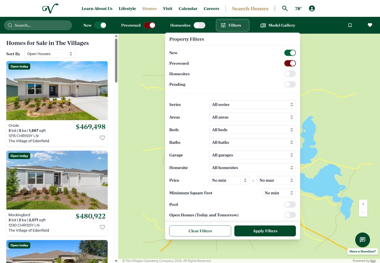Click the magnifier search icon in header
Viewport: 380px width, 263px height.
tap(285, 8)
